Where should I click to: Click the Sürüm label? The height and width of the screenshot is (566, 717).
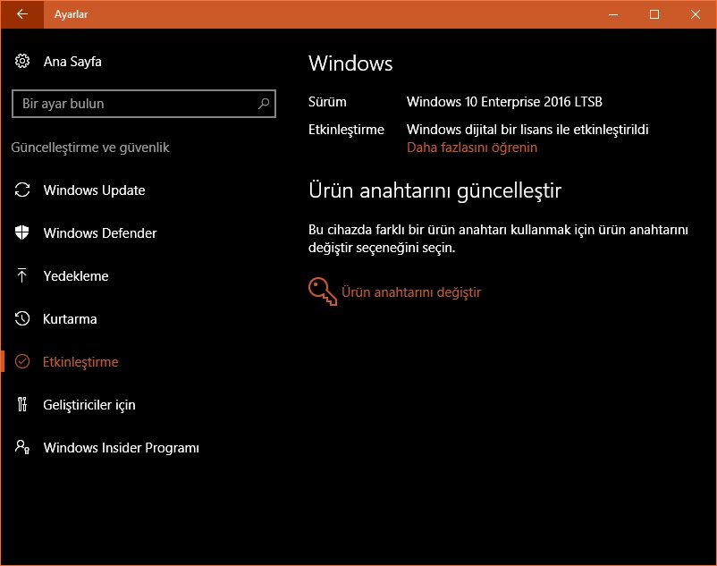327,102
